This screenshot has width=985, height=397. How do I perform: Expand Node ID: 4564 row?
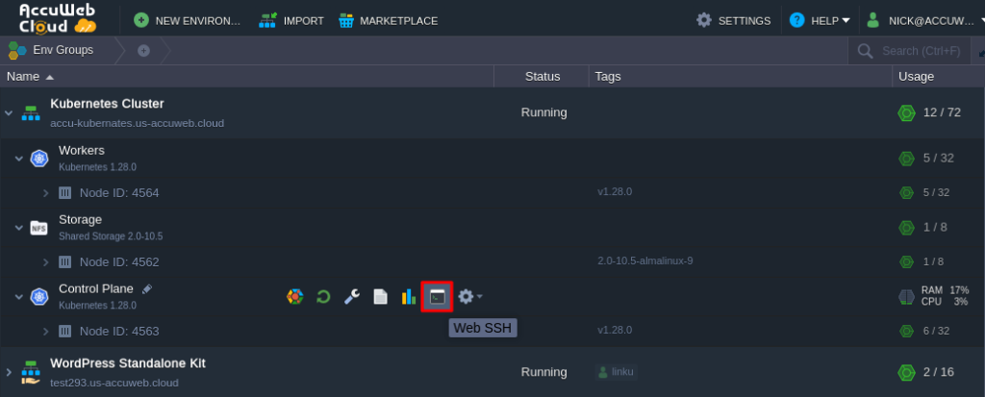(45, 193)
